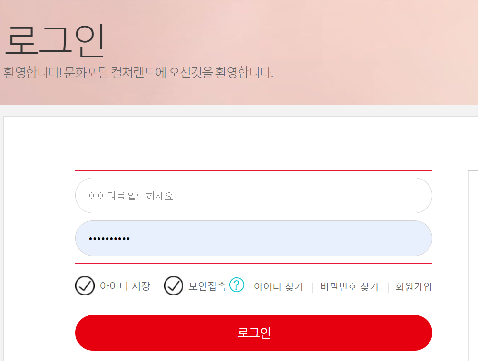
Task: Toggle the 아이디 저장 checkmark circle
Action: (x=85, y=286)
